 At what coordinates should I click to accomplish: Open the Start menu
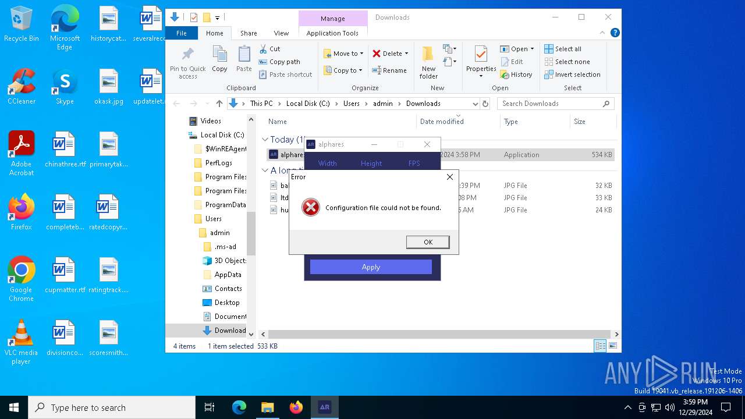pyautogui.click(x=14, y=407)
